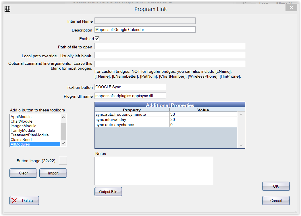Image resolution: width=301 pixels, height=216 pixels.
Task: Click the Additional Properties scroll up arrow
Action: (241, 115)
